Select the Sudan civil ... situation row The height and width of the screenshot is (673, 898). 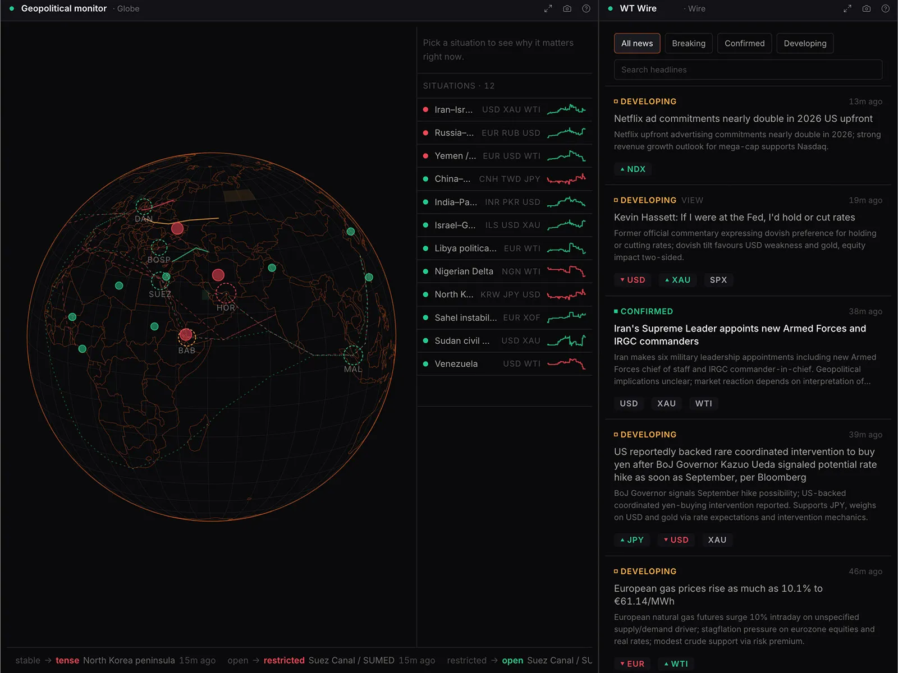point(505,340)
